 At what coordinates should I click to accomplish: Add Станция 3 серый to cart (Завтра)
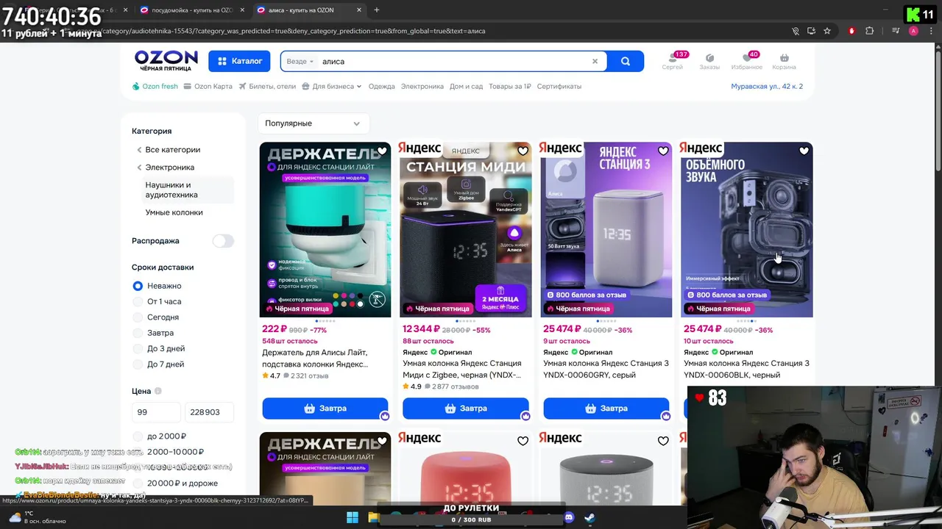click(x=606, y=409)
